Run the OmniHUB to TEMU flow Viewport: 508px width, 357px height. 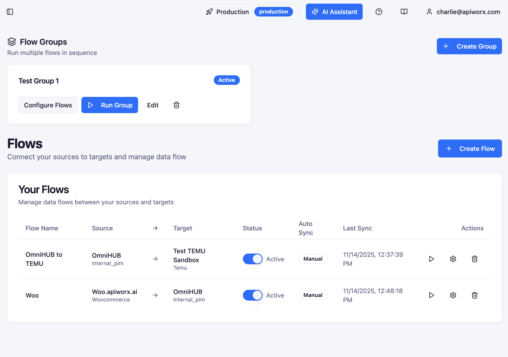click(431, 259)
